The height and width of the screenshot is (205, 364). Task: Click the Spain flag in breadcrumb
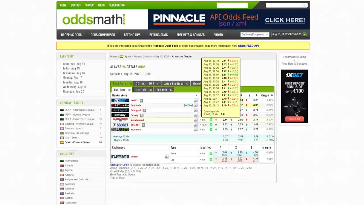[x=121, y=57]
